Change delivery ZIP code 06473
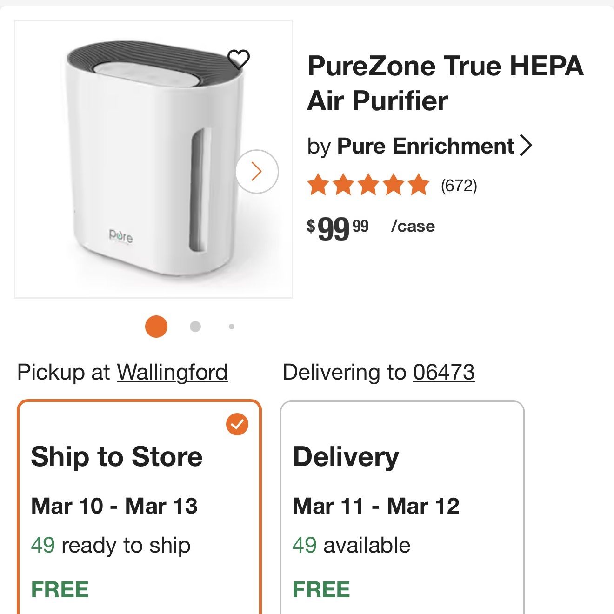Image resolution: width=614 pixels, height=614 pixels. tap(444, 372)
